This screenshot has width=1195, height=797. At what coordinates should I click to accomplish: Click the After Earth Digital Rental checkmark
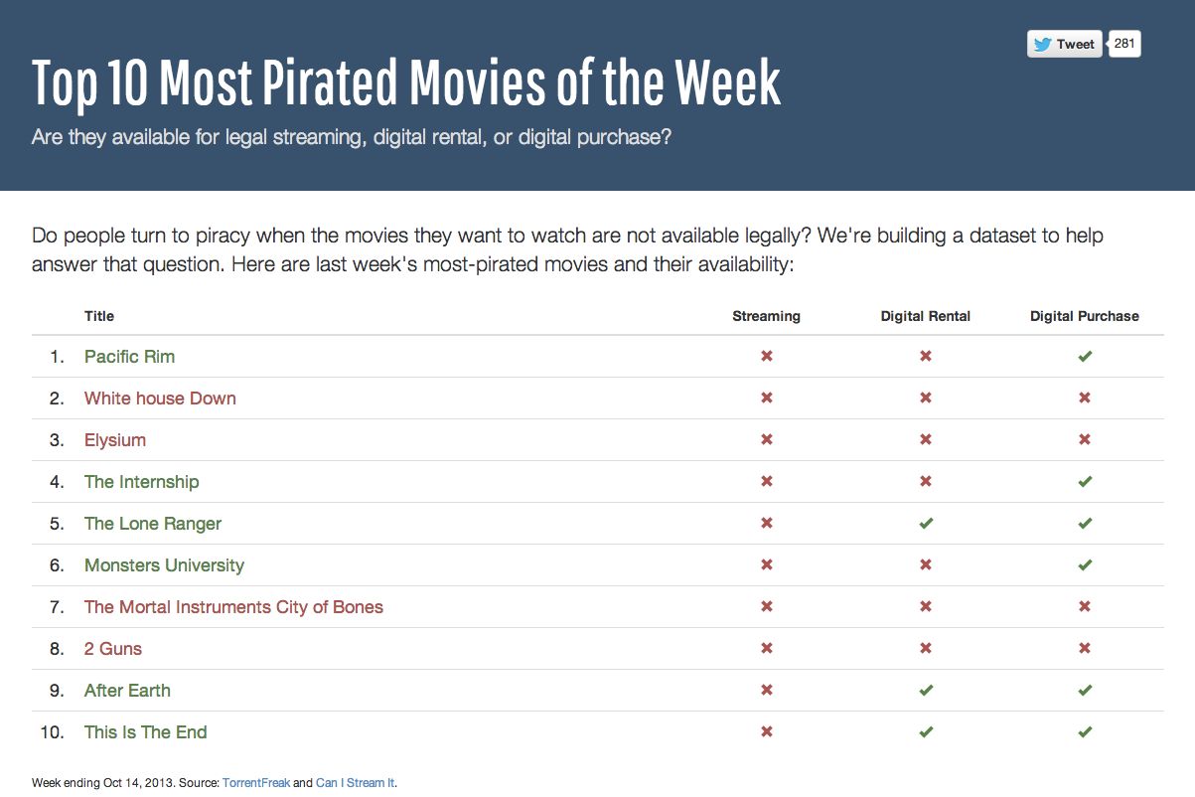pyautogui.click(x=926, y=691)
